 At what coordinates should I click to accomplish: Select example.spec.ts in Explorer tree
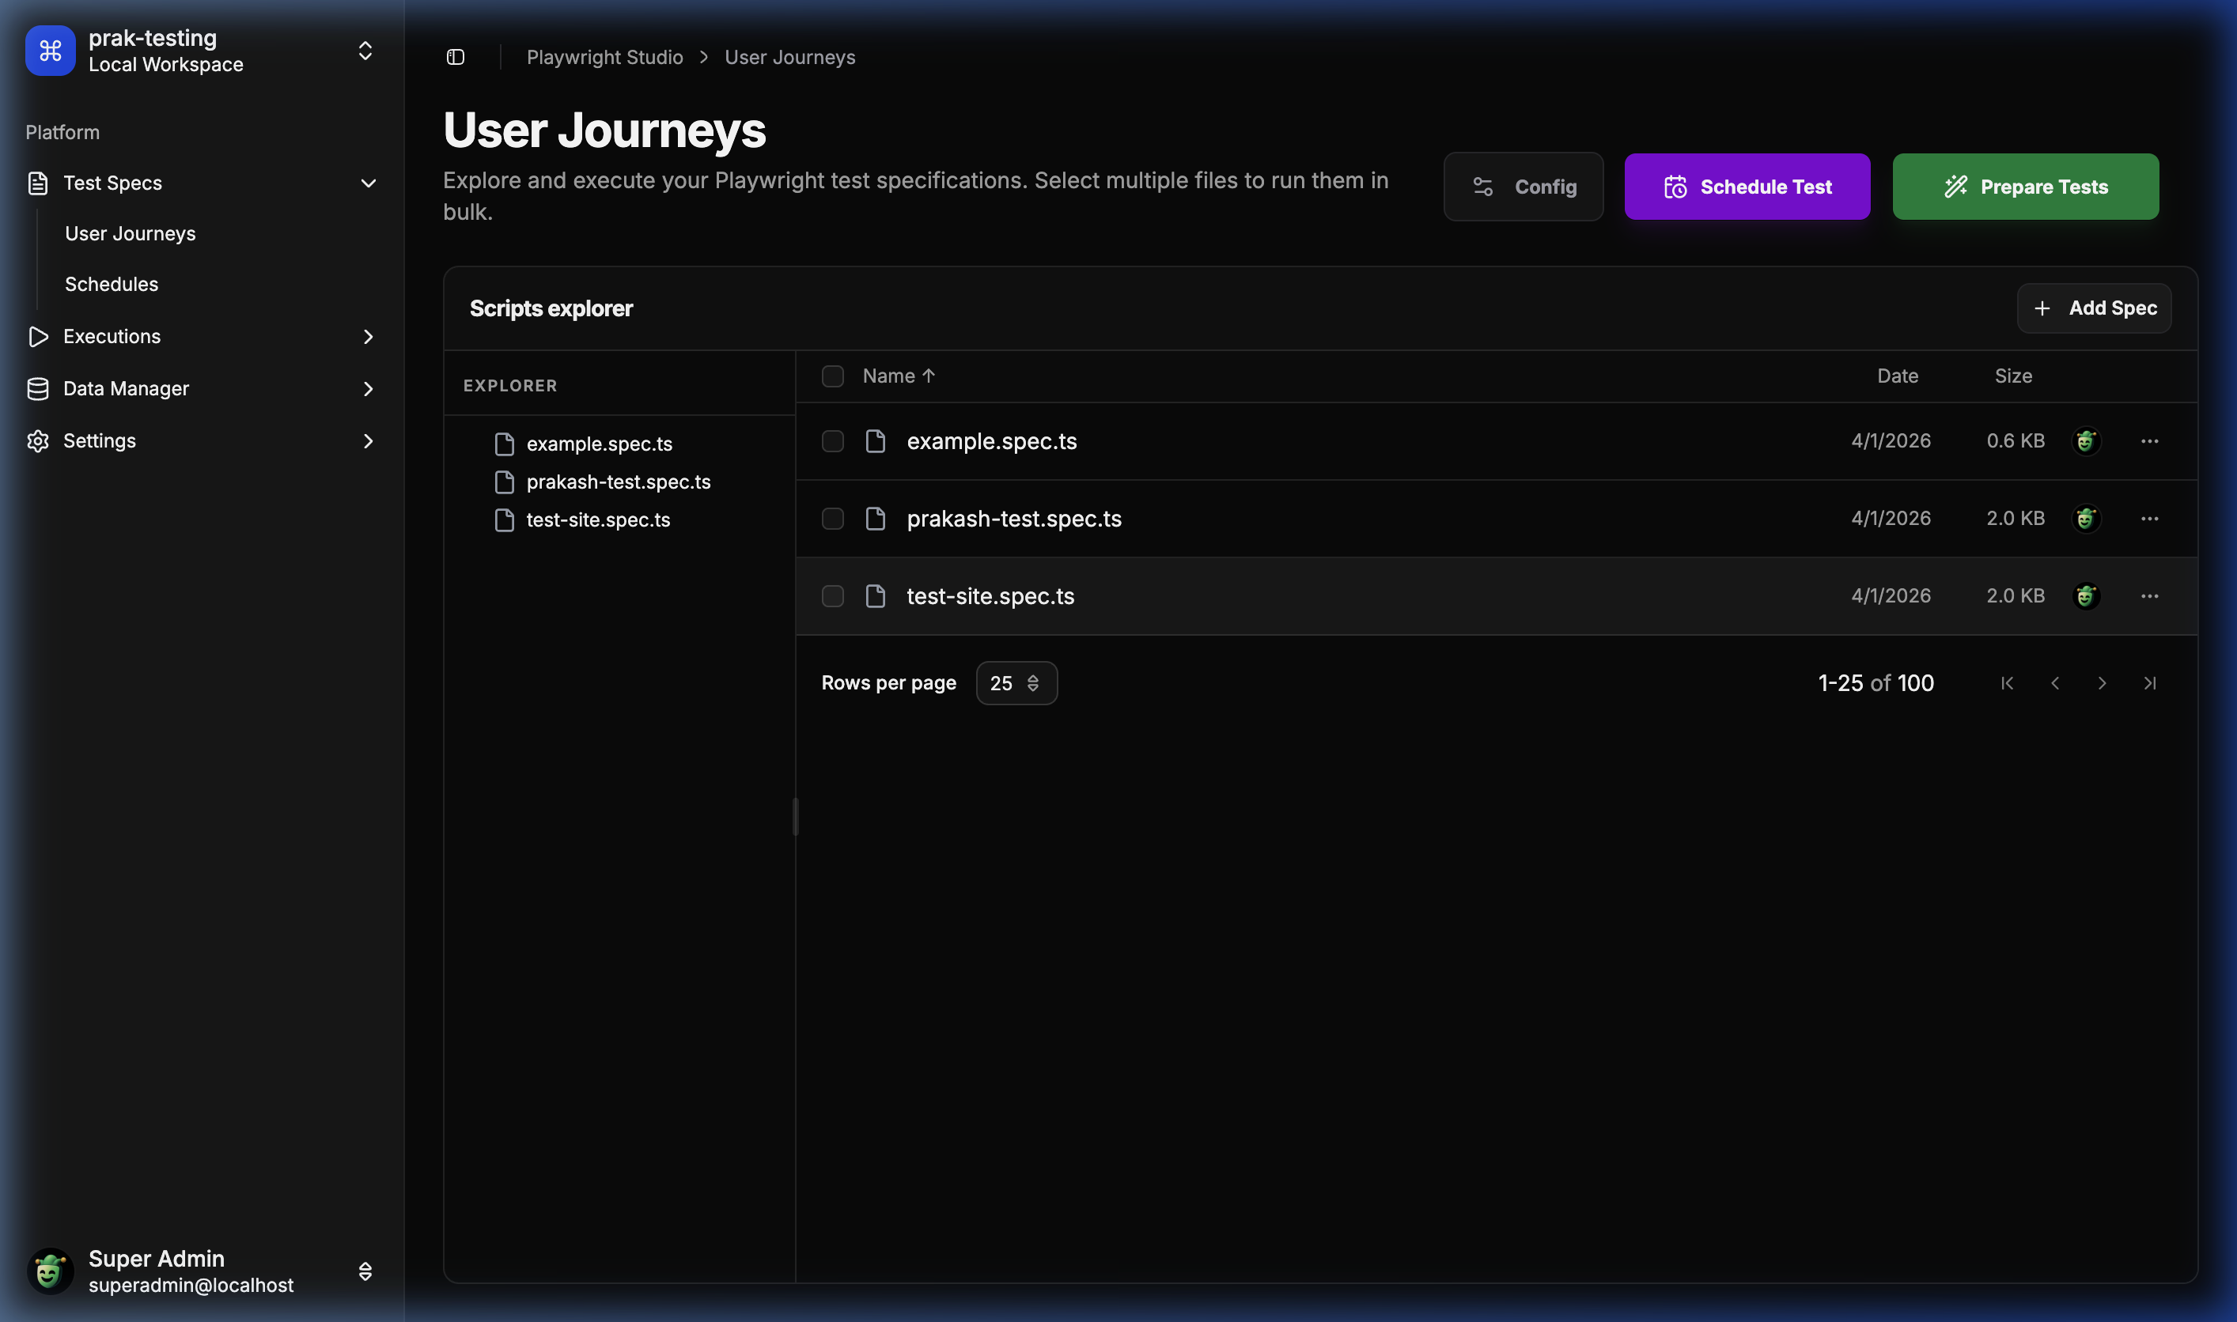(599, 444)
